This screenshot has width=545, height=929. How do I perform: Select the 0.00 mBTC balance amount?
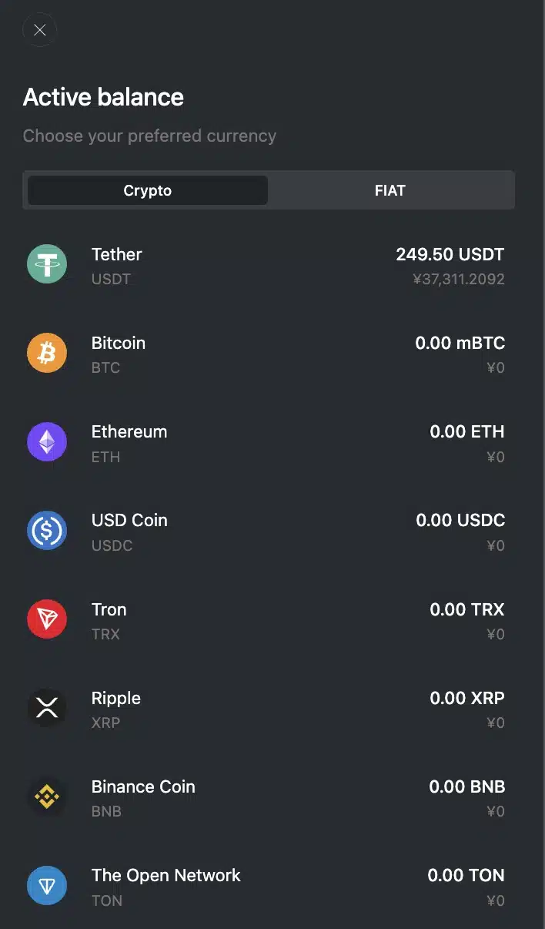coord(460,343)
